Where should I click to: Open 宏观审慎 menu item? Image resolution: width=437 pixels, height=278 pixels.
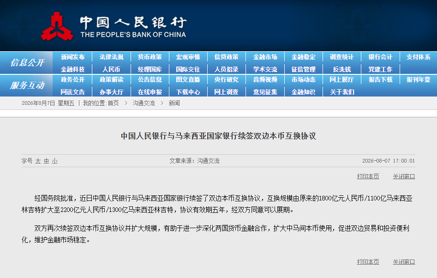click(188, 57)
